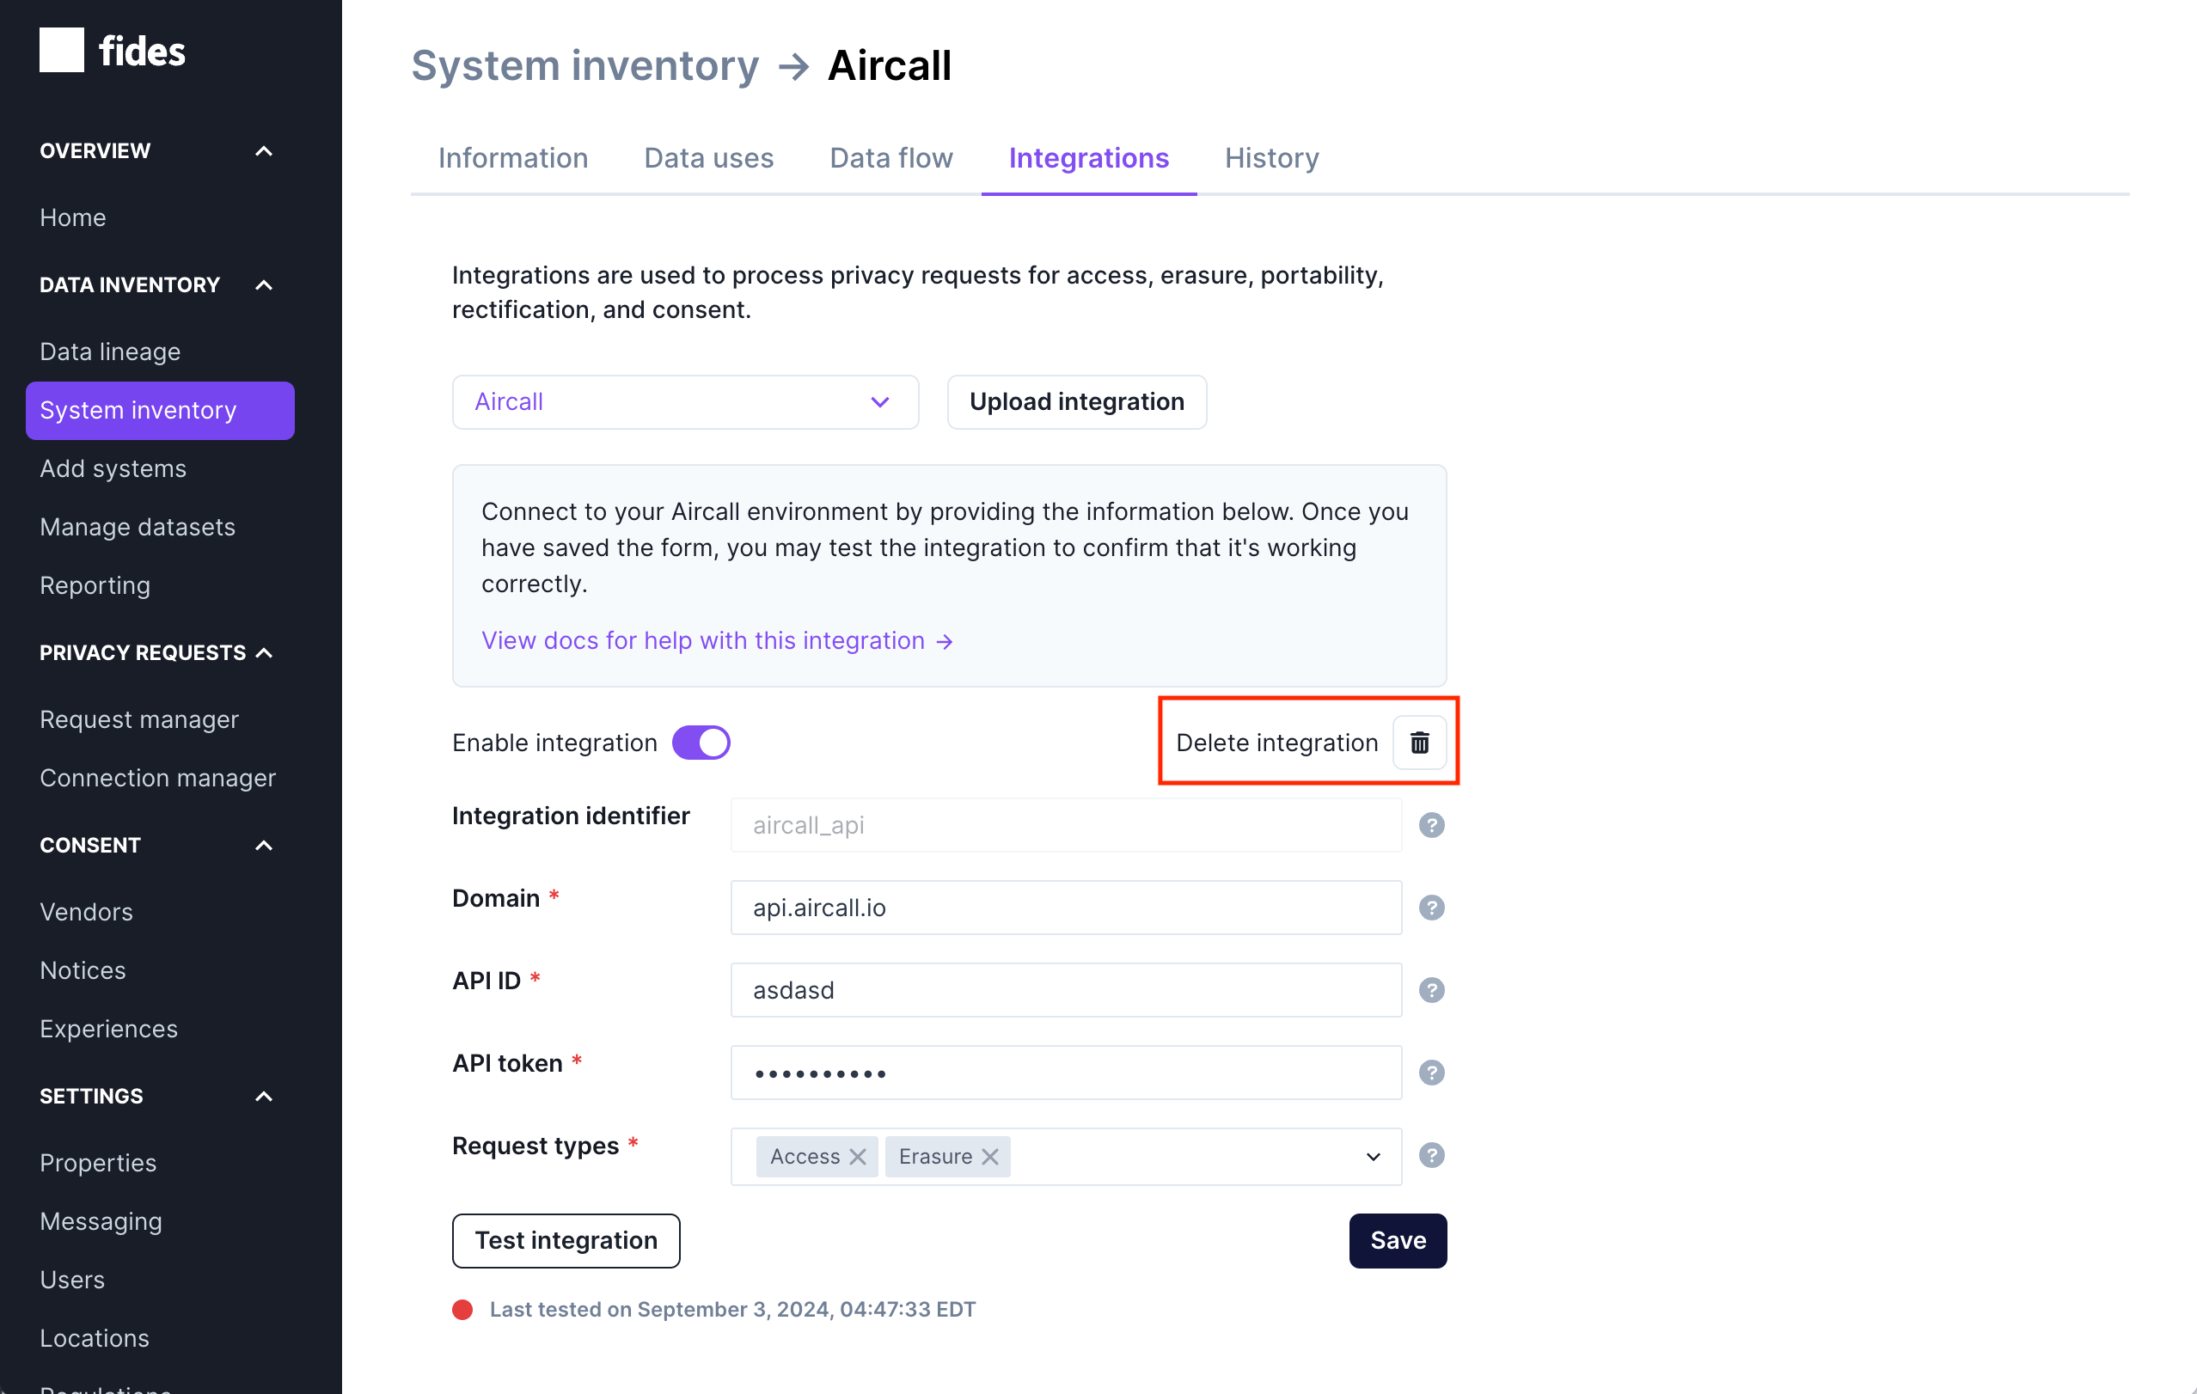The image size is (2197, 1394).
Task: Click the Test integration button
Action: tap(566, 1238)
